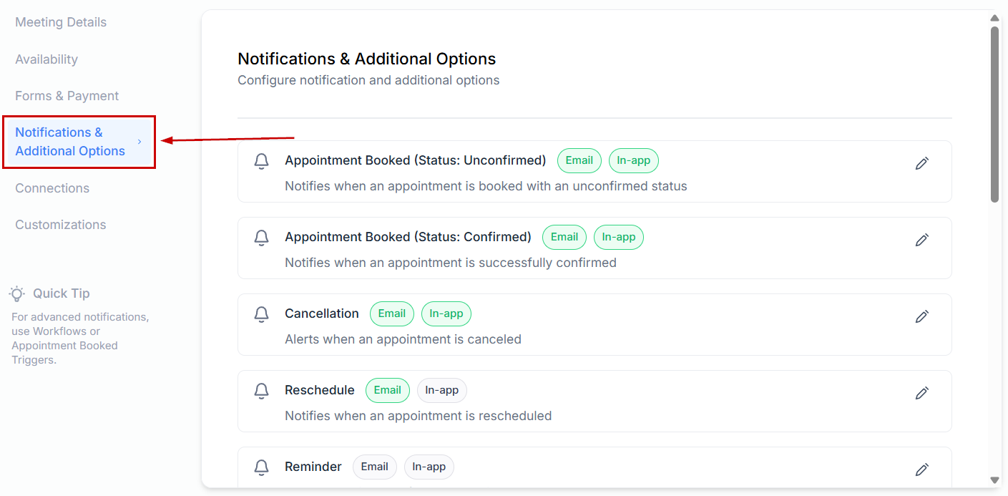Click the bell icon beside Reschedule
The image size is (1008, 496).
pos(262,391)
